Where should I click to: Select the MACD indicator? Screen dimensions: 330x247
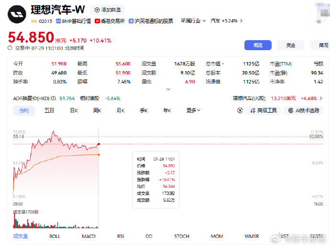pyautogui.click(x=88, y=236)
